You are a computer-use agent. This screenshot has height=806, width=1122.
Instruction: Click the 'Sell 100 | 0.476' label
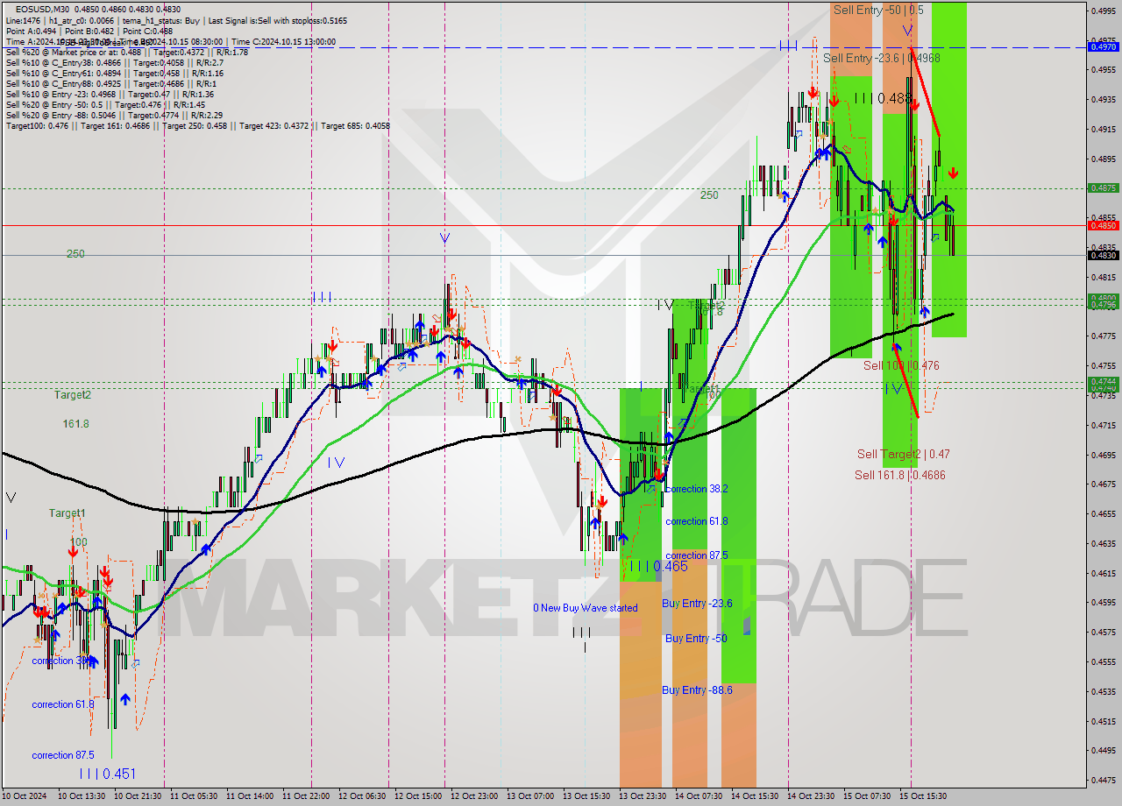tap(901, 365)
